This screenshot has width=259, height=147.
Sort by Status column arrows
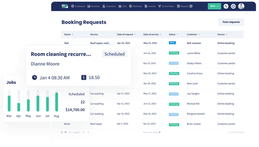tap(177, 34)
